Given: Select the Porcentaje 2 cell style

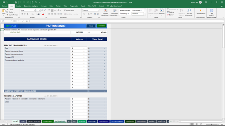Looking at the screenshot, I should tap(137, 10).
